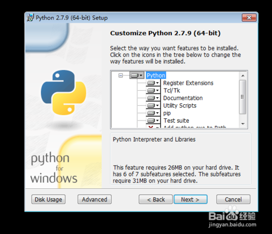The image size is (272, 234).
Task: Click the feature tree scrollbar thumb
Action: (x=243, y=97)
